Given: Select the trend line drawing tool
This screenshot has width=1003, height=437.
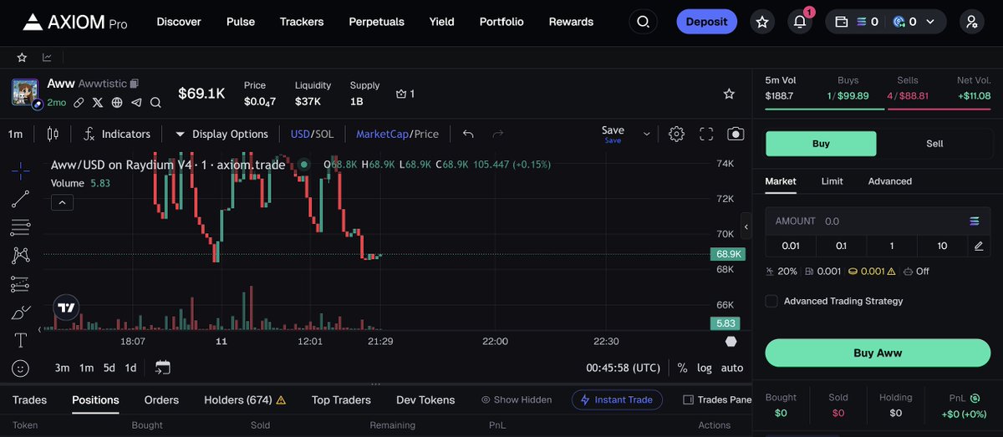Looking at the screenshot, I should tap(21, 199).
